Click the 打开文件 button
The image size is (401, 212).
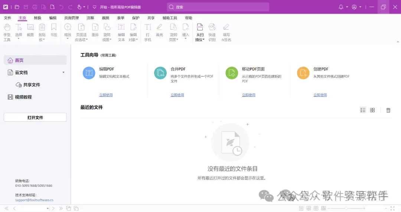coord(35,117)
